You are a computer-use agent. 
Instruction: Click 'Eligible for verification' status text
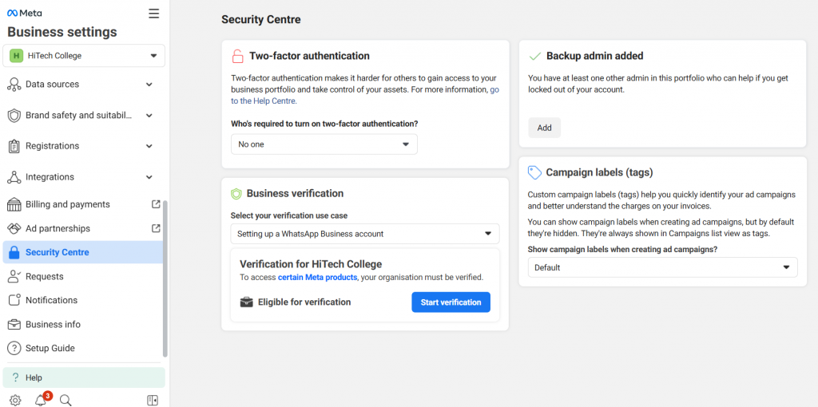[304, 302]
